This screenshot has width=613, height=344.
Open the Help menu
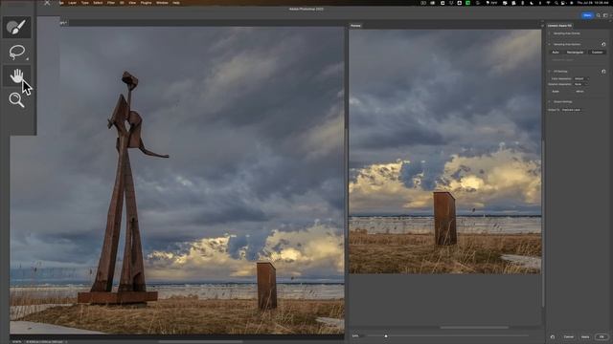pos(176,3)
